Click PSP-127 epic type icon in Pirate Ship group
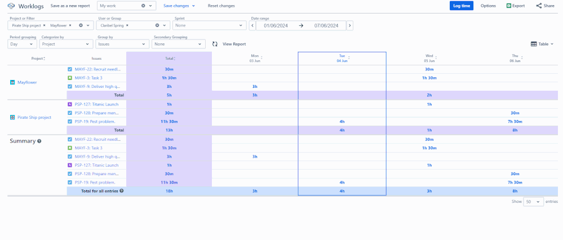 [x=70, y=104]
